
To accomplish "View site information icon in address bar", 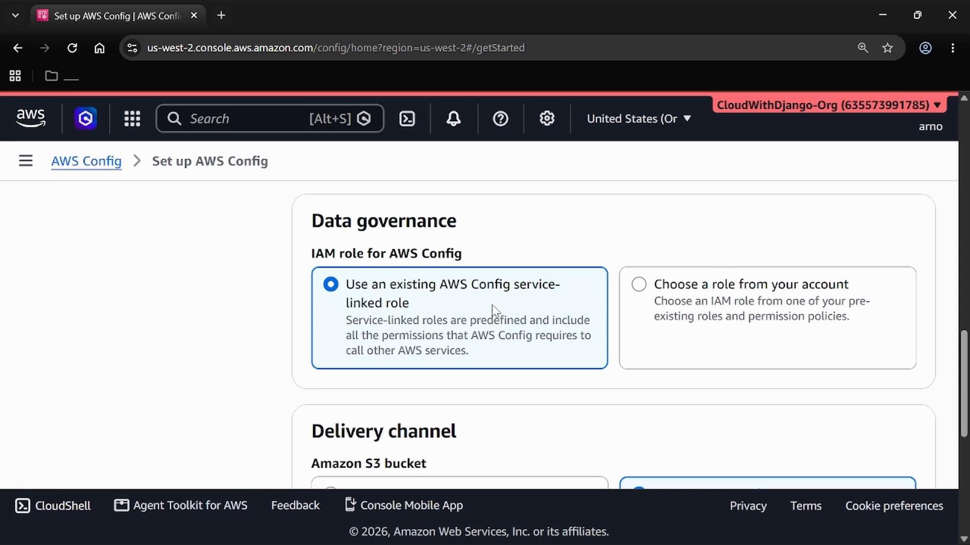I will coord(132,48).
